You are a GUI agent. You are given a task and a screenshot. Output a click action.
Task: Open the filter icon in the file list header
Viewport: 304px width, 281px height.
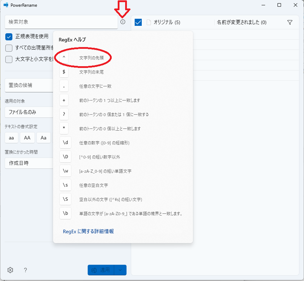point(290,22)
